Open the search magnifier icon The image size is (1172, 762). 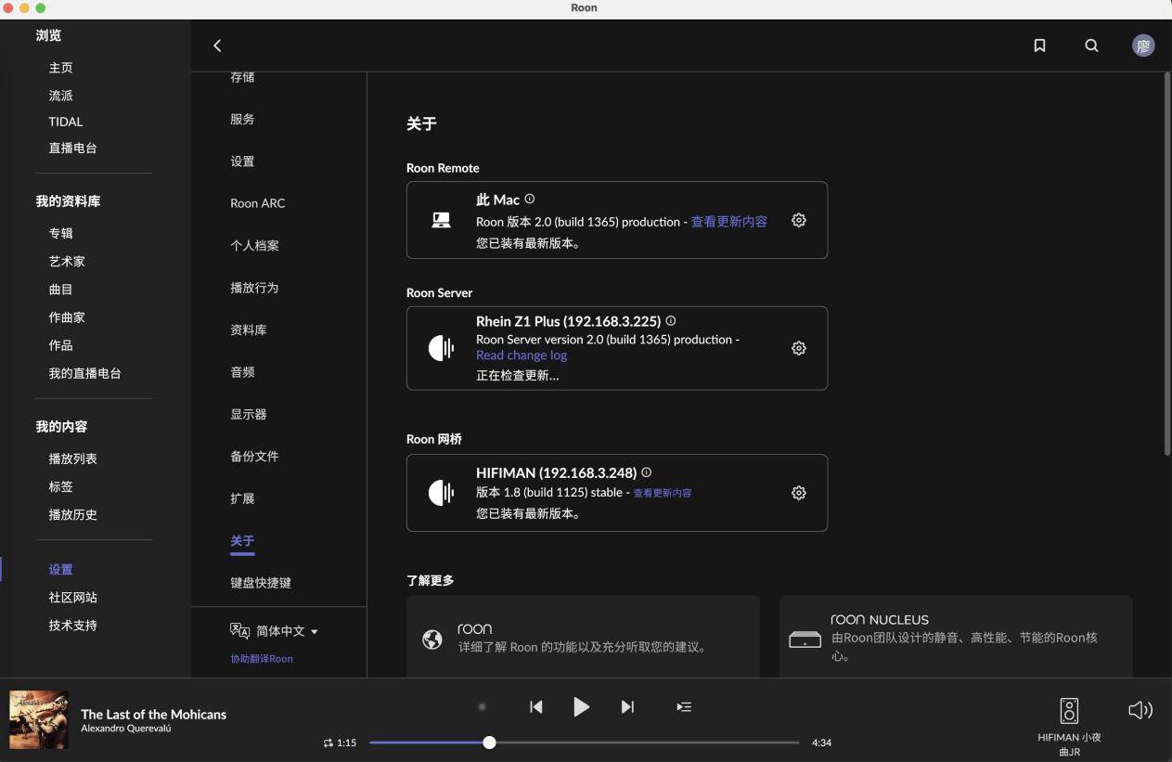pos(1091,45)
